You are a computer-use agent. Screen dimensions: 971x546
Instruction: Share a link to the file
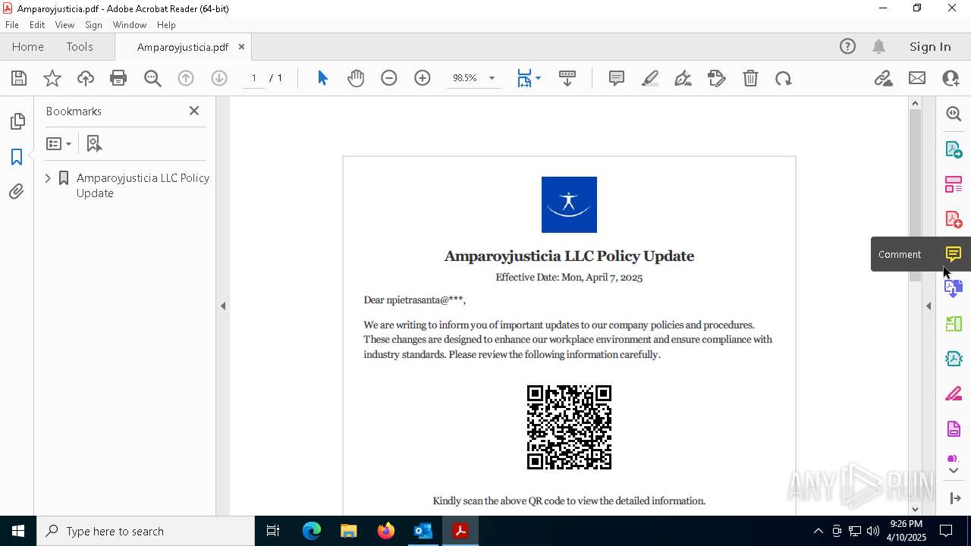[884, 78]
